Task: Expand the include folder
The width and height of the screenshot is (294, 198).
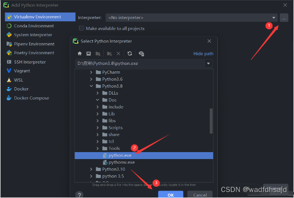Action: tap(98, 107)
